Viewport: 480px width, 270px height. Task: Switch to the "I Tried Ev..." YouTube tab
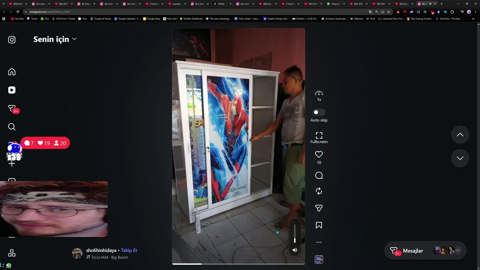click(290, 4)
